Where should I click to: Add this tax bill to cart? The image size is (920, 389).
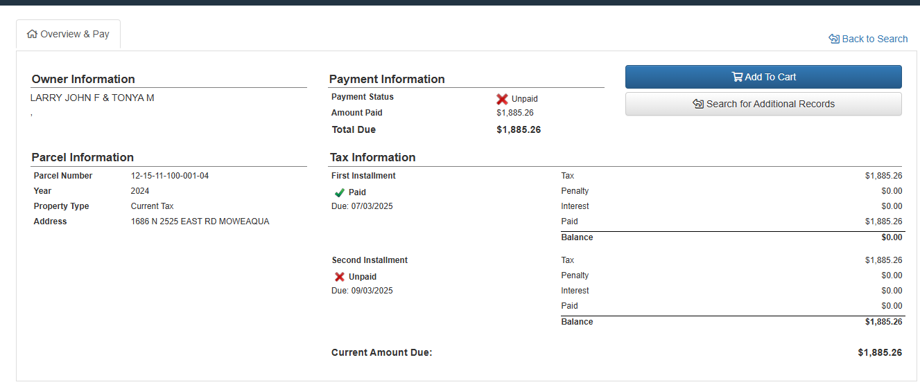(x=763, y=77)
